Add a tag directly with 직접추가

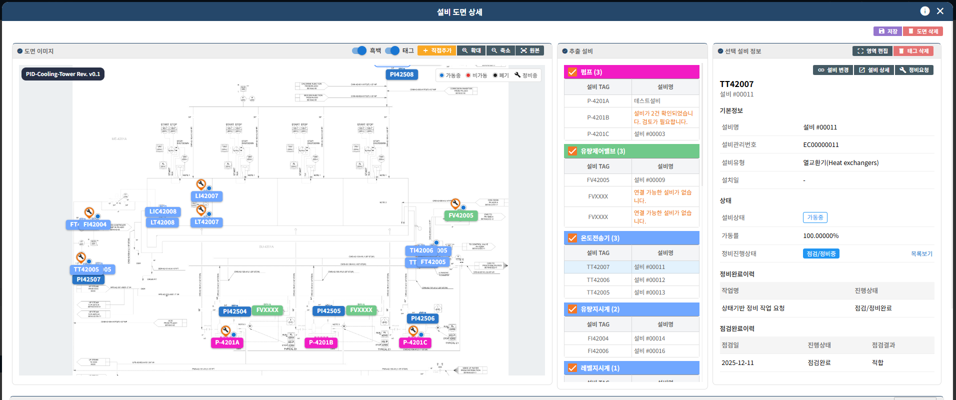436,50
